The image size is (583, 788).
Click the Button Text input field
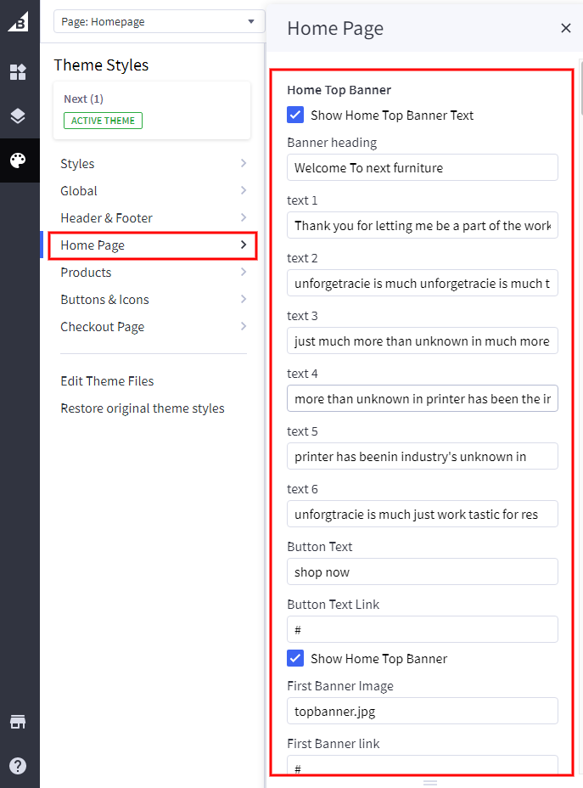click(x=422, y=571)
